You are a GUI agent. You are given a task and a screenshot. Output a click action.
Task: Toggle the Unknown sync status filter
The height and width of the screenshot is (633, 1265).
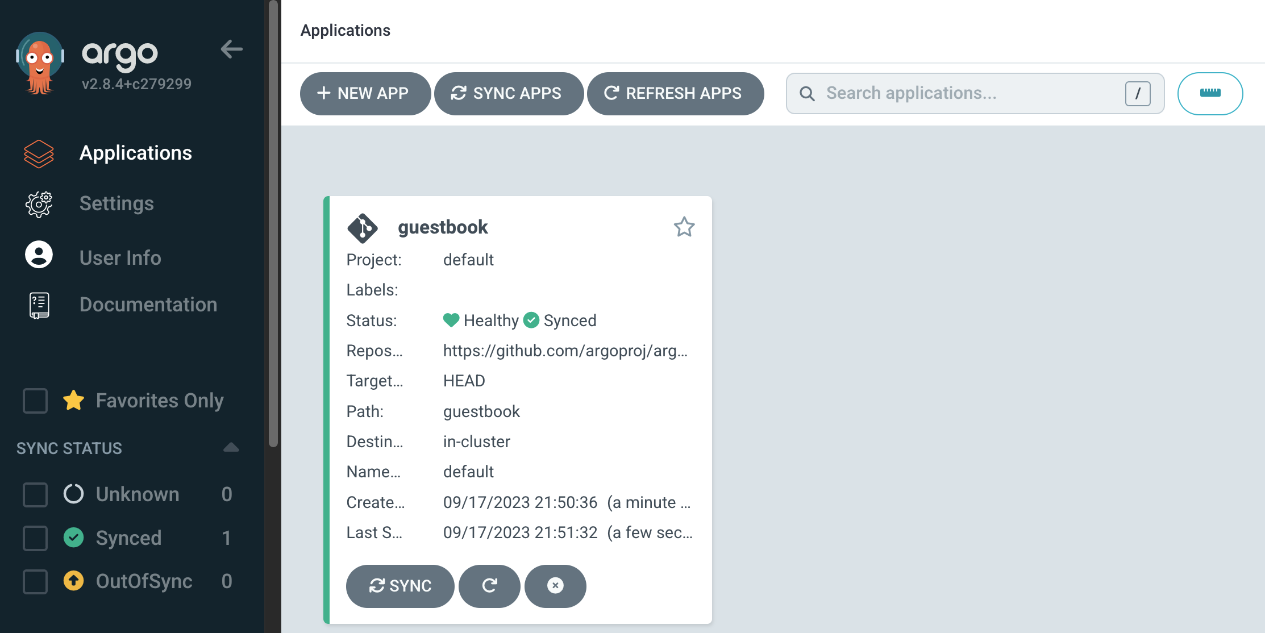pos(35,494)
